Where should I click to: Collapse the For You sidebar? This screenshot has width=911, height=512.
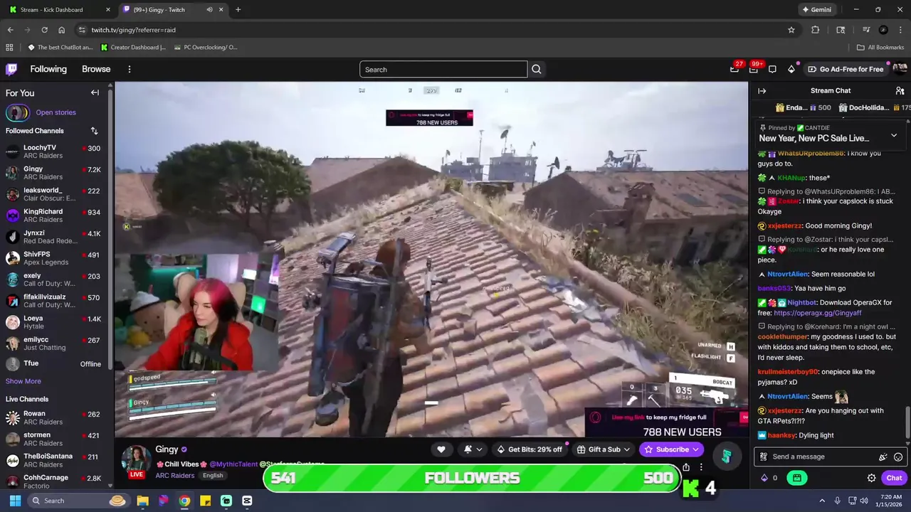point(95,92)
